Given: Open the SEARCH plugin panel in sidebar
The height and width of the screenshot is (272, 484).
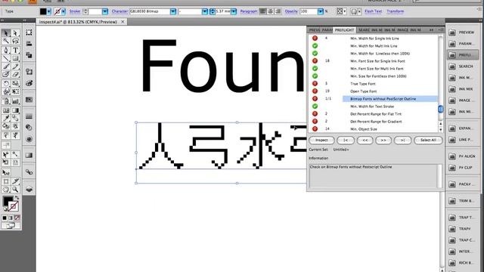Looking at the screenshot, I should [463, 66].
